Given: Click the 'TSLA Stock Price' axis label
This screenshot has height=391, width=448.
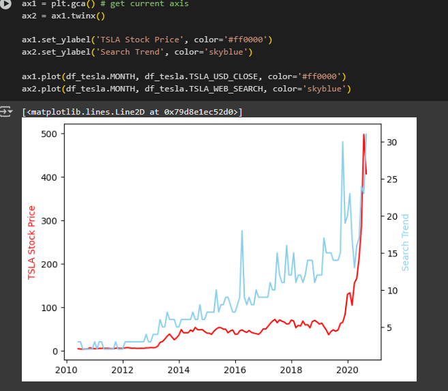Looking at the screenshot, I should (x=31, y=242).
